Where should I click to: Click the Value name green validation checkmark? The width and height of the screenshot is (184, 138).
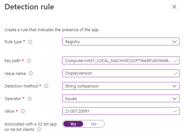(x=176, y=73)
